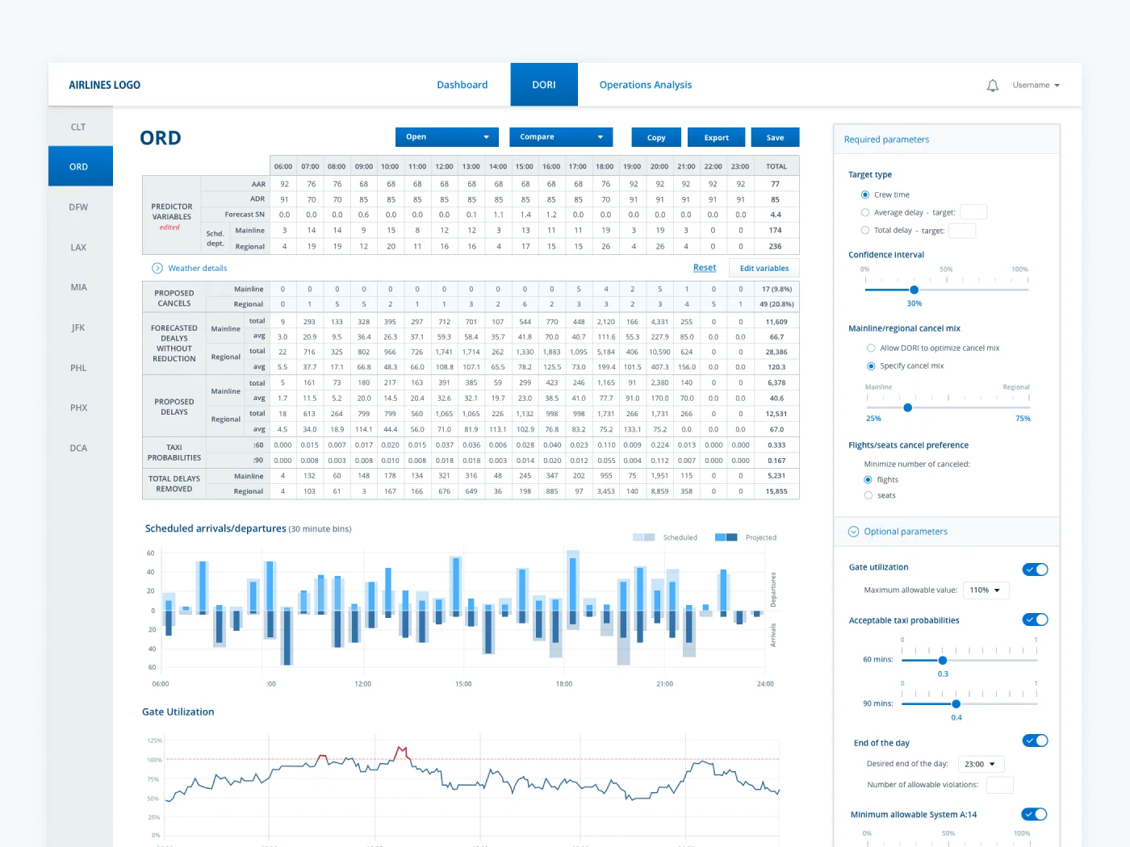Click the Reset link
The image size is (1130, 847).
tap(705, 268)
